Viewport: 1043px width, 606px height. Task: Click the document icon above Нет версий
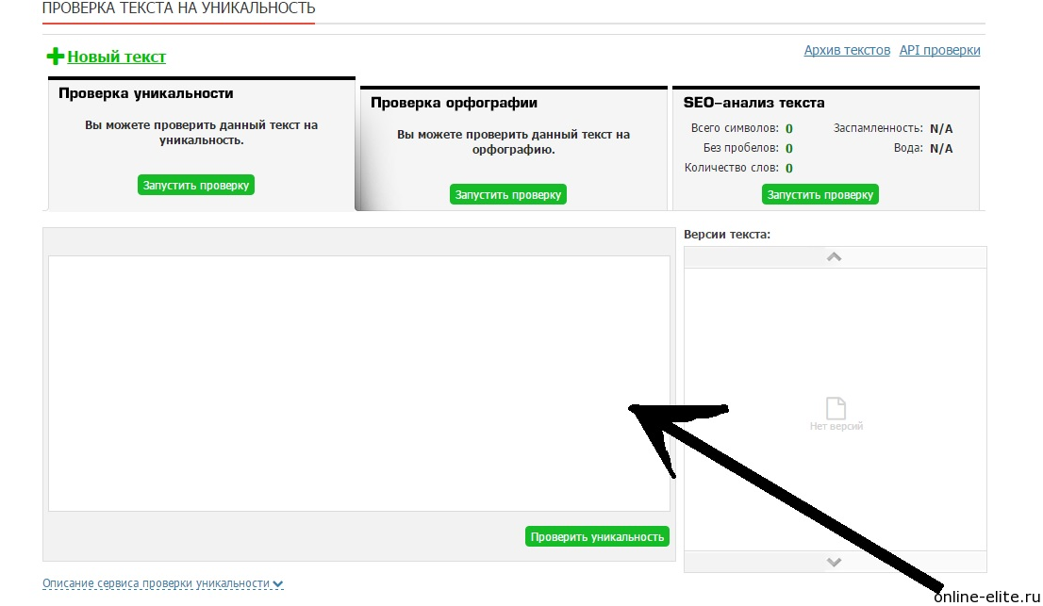click(x=836, y=408)
